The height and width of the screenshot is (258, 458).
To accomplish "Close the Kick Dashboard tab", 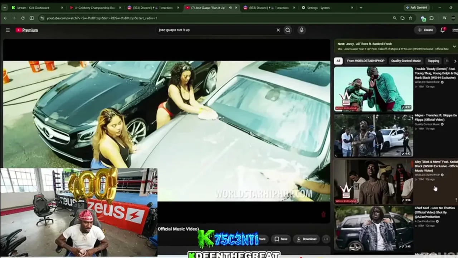I will click(62, 8).
